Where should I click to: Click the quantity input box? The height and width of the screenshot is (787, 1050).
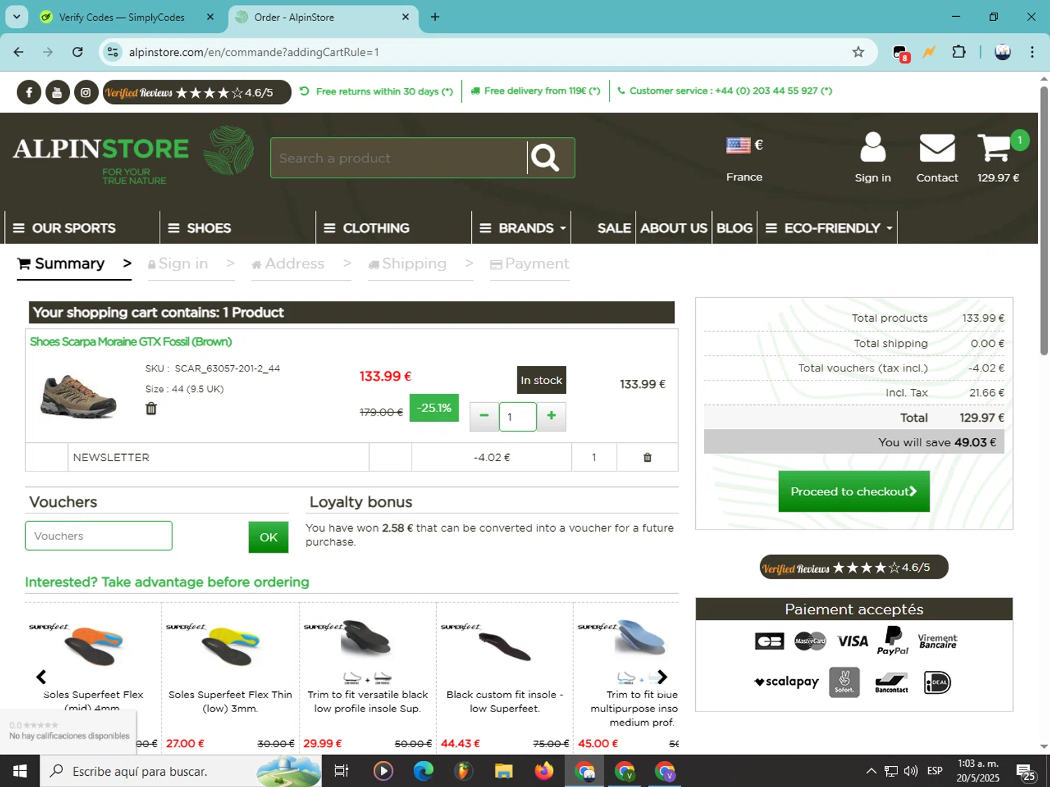pyautogui.click(x=518, y=416)
